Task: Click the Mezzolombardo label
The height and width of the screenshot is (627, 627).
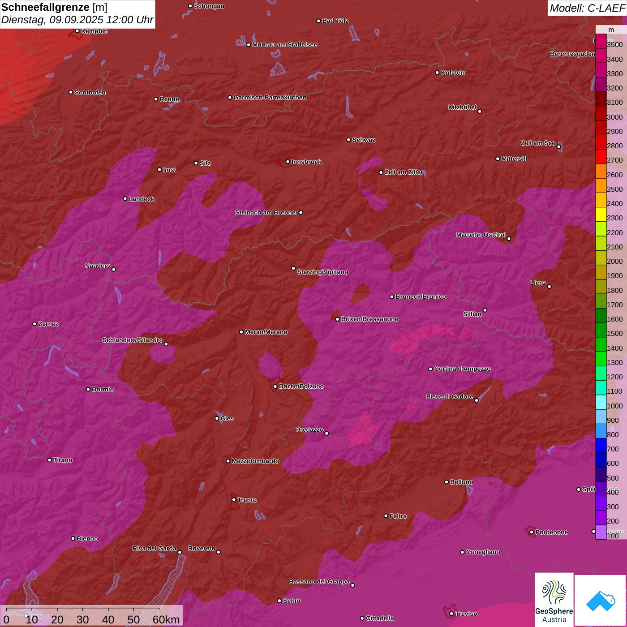Action: (255, 461)
